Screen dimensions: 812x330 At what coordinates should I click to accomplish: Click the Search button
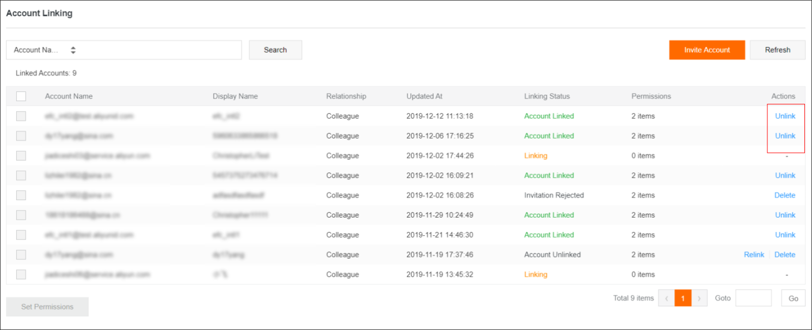(x=275, y=50)
